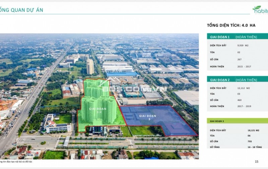Image resolution: width=268 pixels, height=169 pixels.
Task: Select the unit count "460"
Action: click(239, 100)
